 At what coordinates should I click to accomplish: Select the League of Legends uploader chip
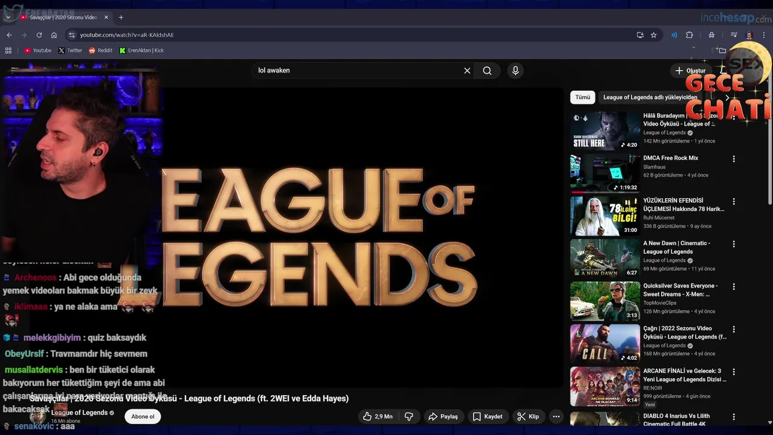pos(650,97)
